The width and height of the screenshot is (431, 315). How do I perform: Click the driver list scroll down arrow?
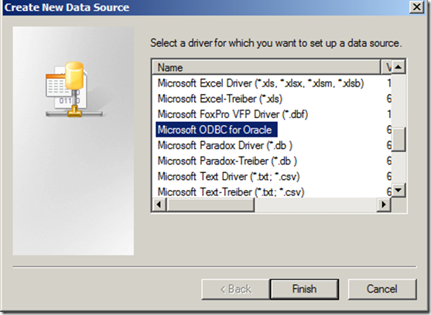(x=399, y=190)
